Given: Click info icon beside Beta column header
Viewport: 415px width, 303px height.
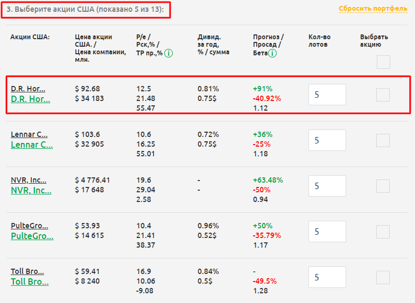Looking at the screenshot, I should (273, 53).
